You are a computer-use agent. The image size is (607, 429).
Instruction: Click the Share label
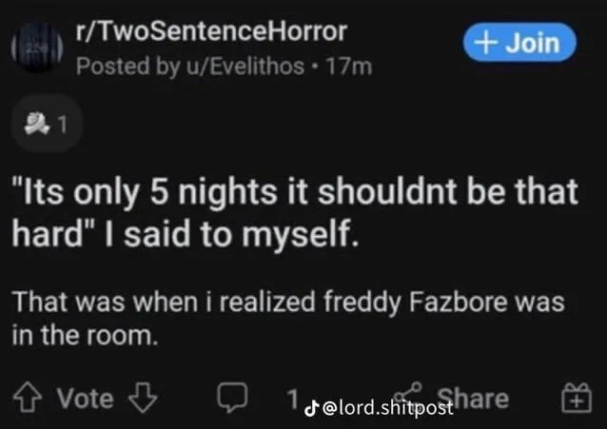(x=473, y=399)
